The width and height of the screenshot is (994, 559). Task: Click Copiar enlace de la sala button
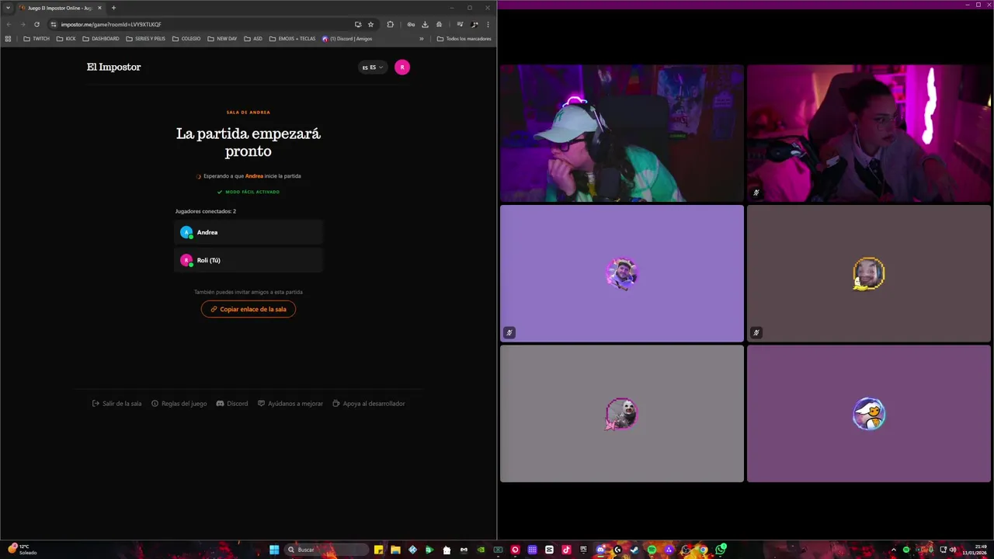pyautogui.click(x=248, y=309)
